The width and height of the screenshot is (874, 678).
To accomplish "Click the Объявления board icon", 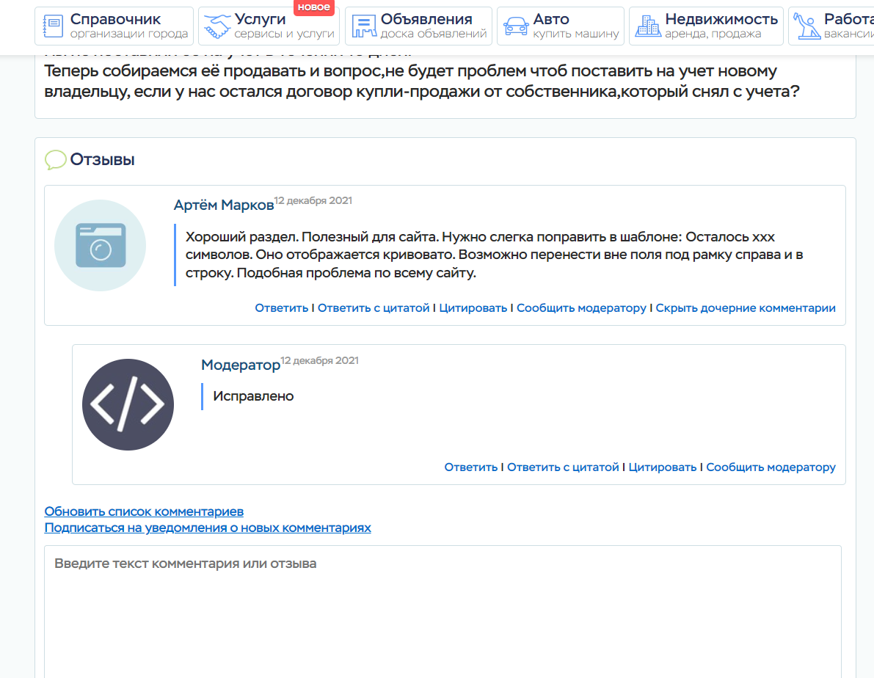I will point(363,26).
